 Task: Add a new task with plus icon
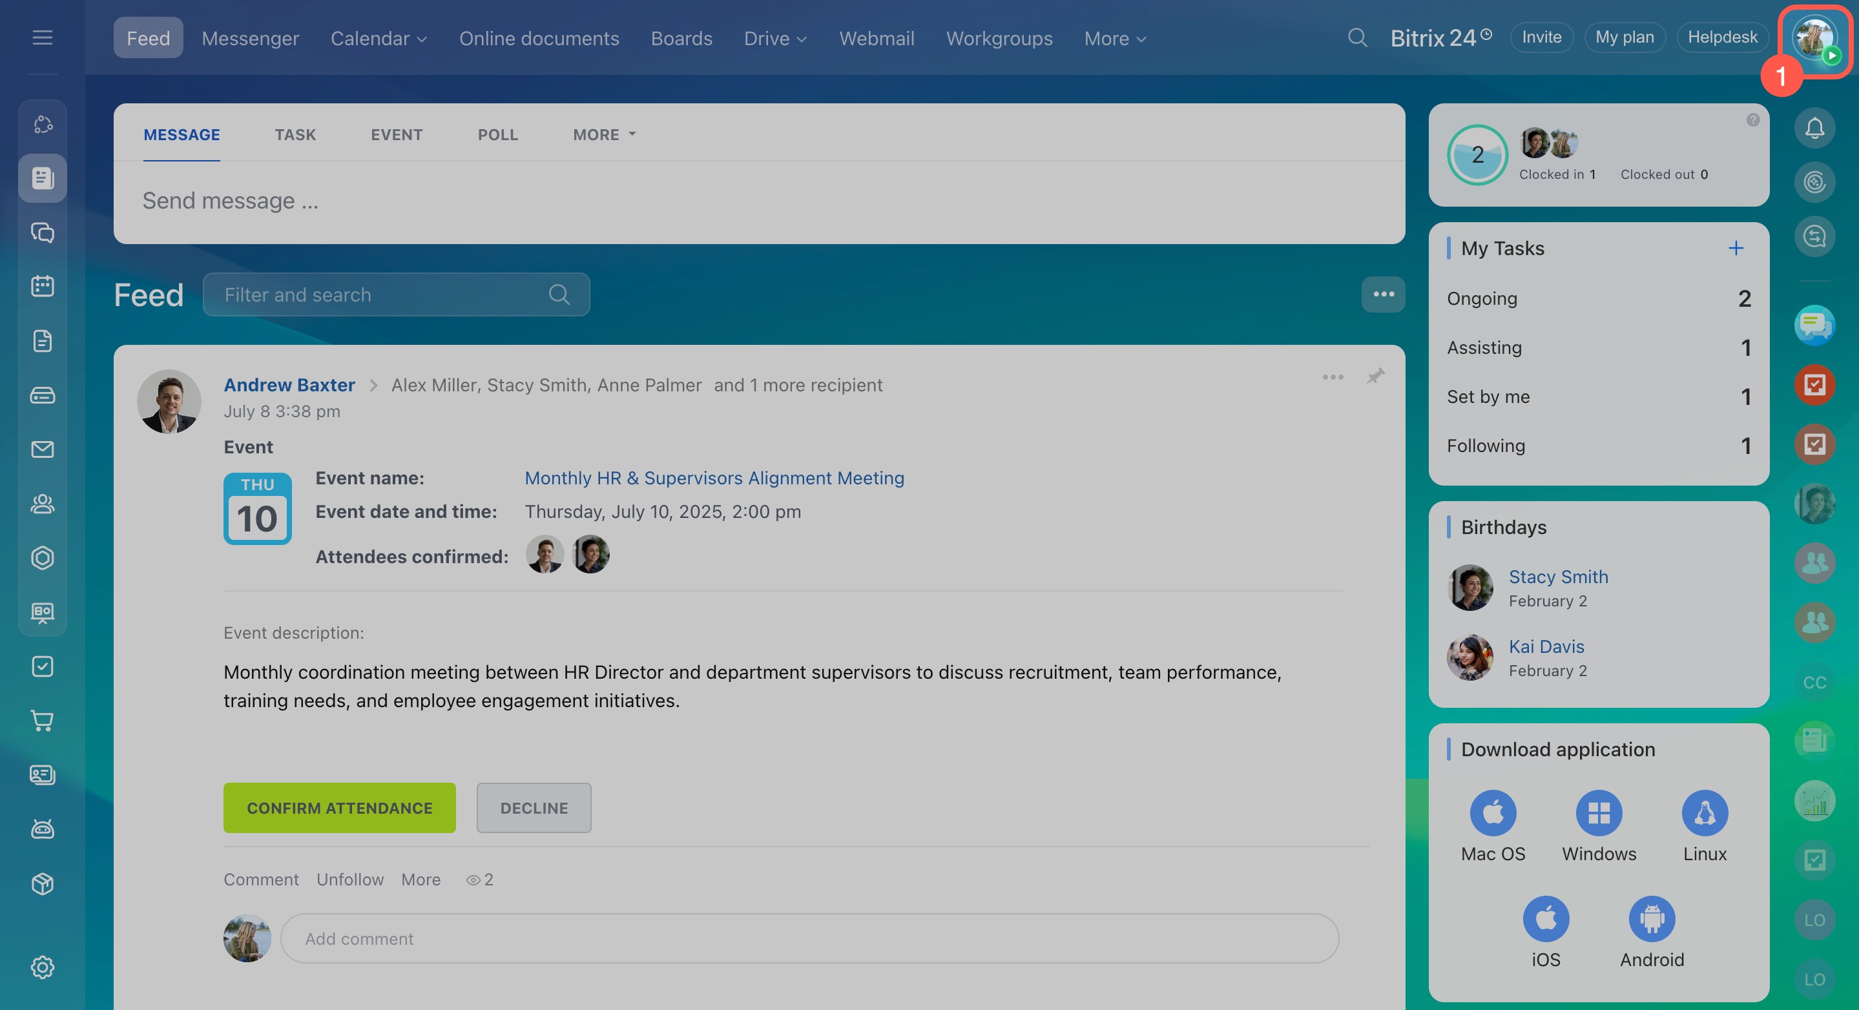point(1736,248)
